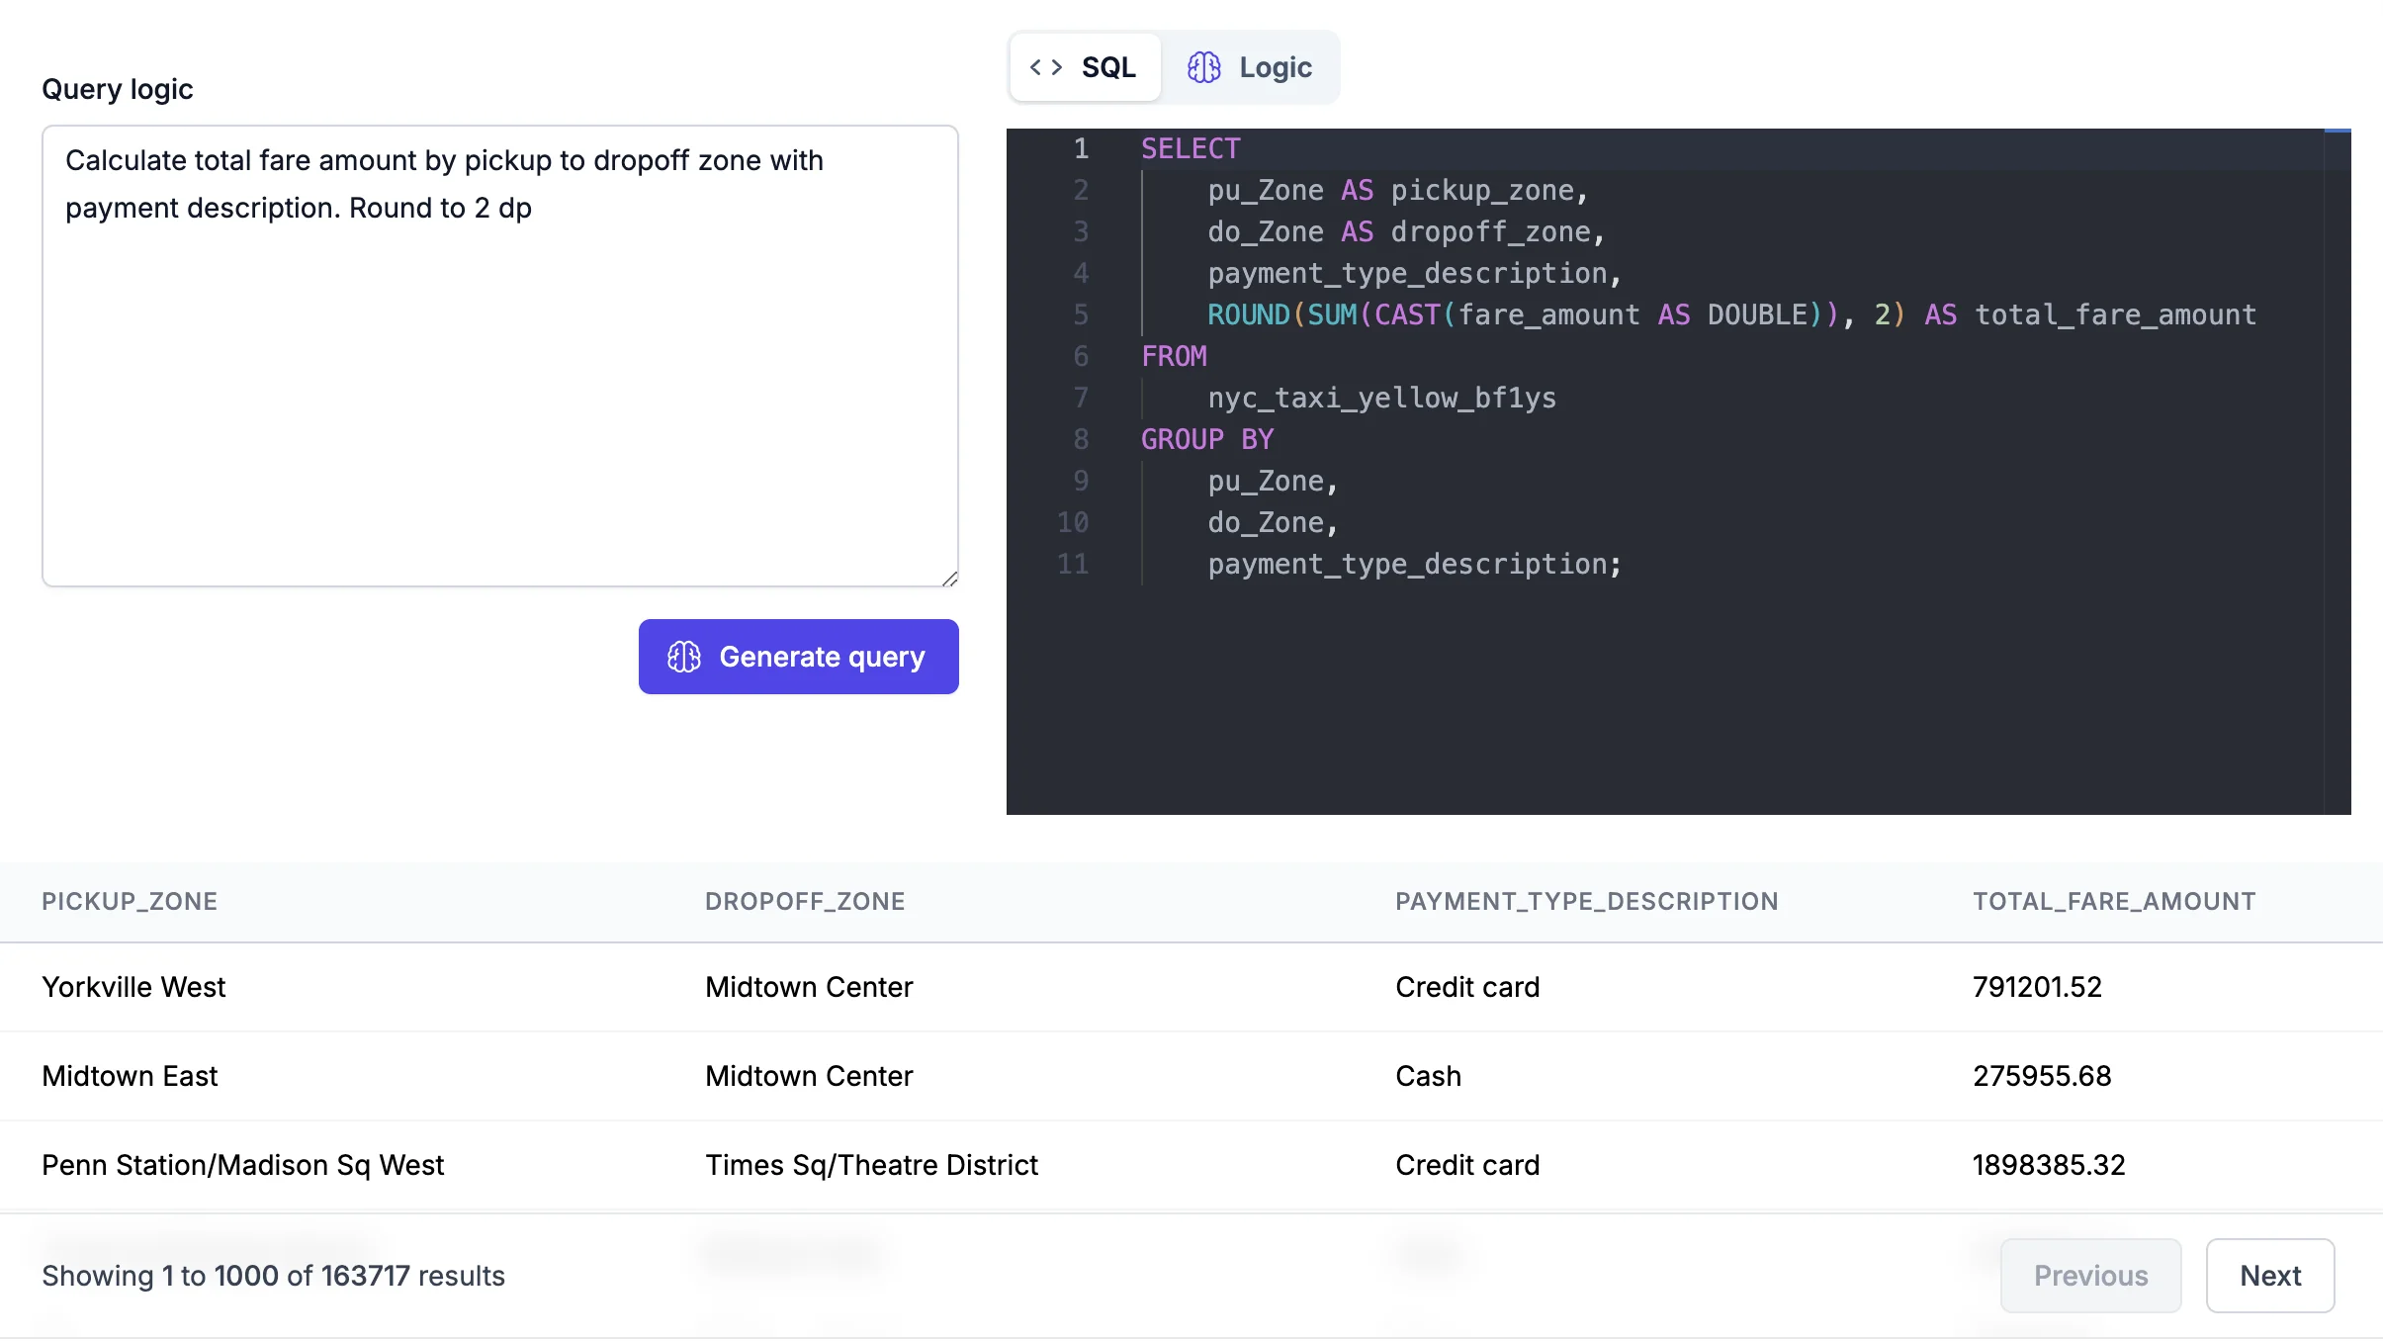
Task: Click the PAYMENT_TYPE_DESCRIPTION column header
Action: [1586, 901]
